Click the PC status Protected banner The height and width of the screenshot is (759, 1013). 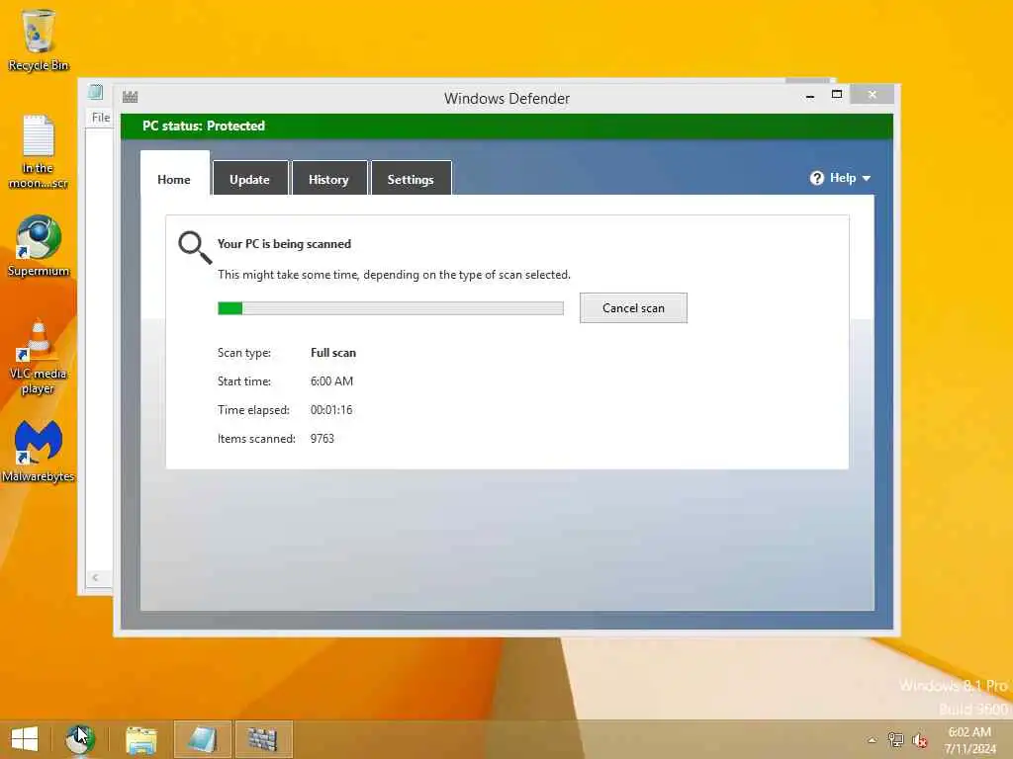tap(506, 126)
